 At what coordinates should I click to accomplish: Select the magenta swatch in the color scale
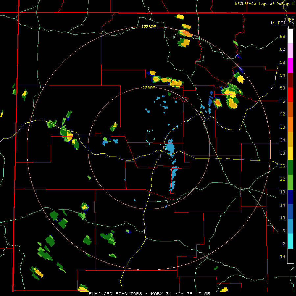pos(290,65)
